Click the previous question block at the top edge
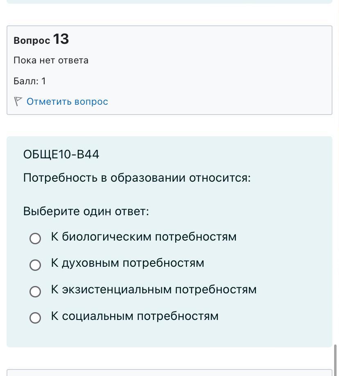Viewport: 339px width, 376px height. click(169, 2)
